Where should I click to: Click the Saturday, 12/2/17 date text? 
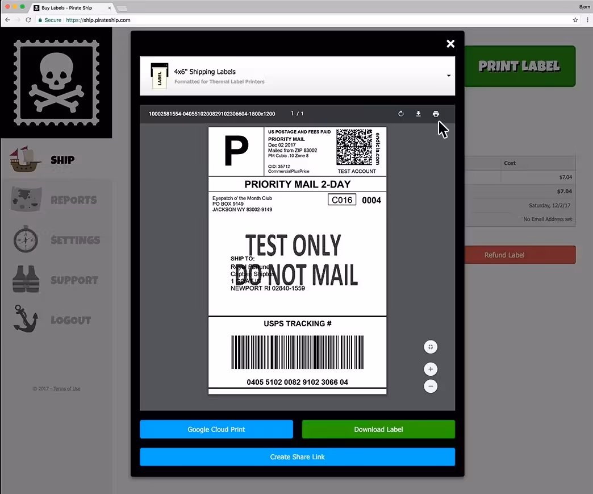[x=549, y=205]
